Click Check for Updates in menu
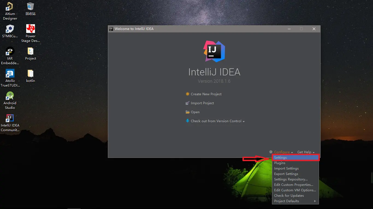The height and width of the screenshot is (209, 373). point(295,196)
